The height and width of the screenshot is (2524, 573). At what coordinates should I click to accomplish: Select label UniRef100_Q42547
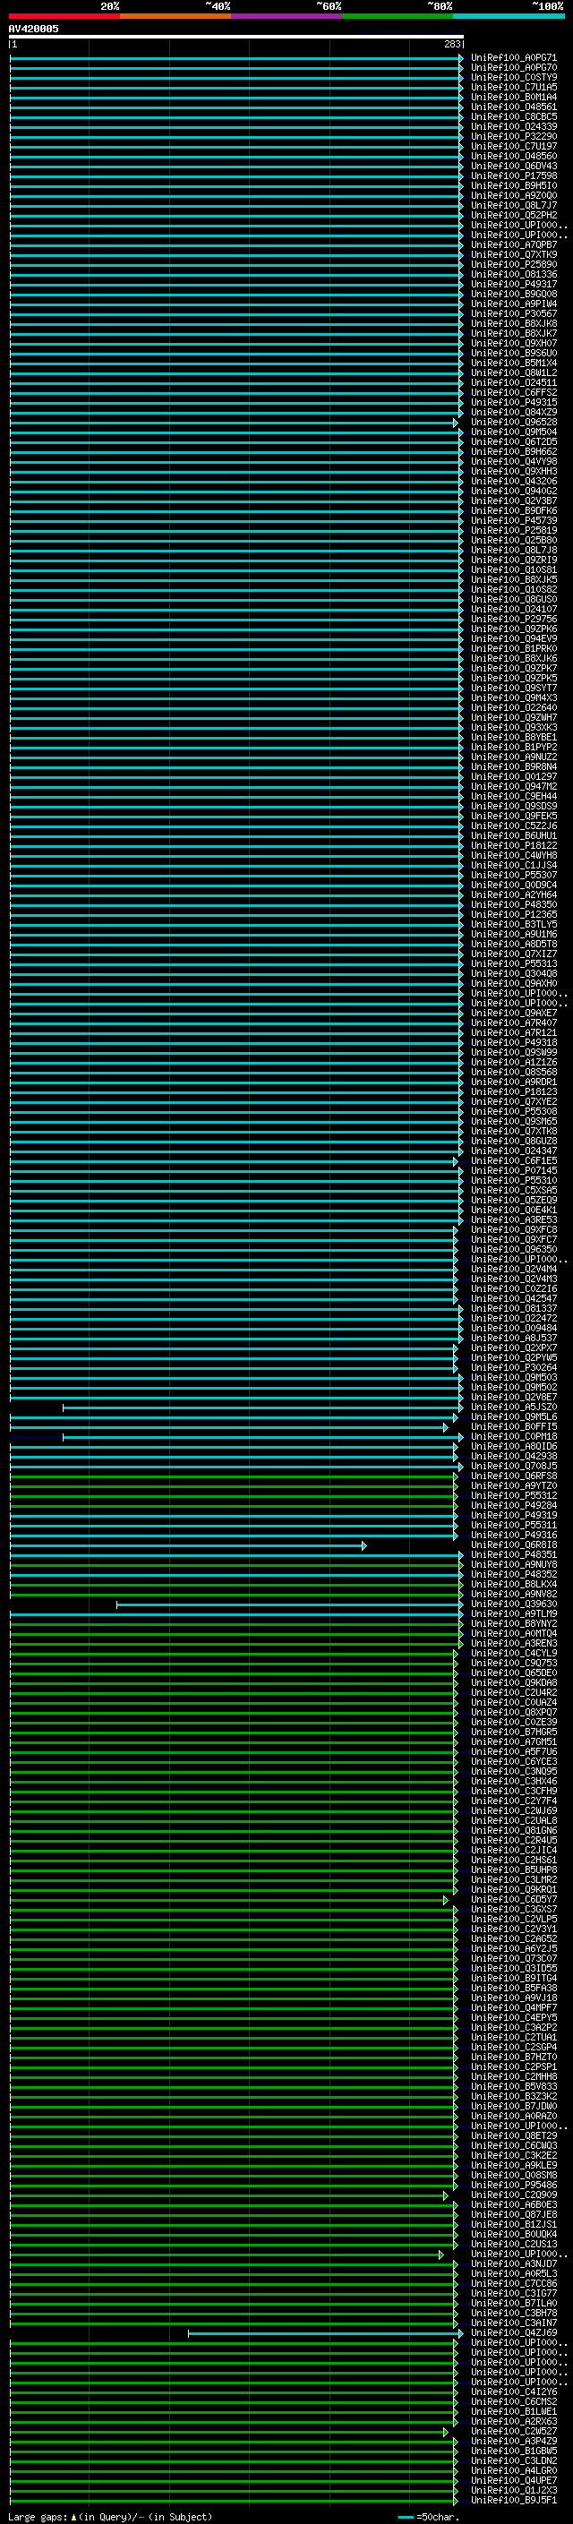click(x=514, y=1298)
